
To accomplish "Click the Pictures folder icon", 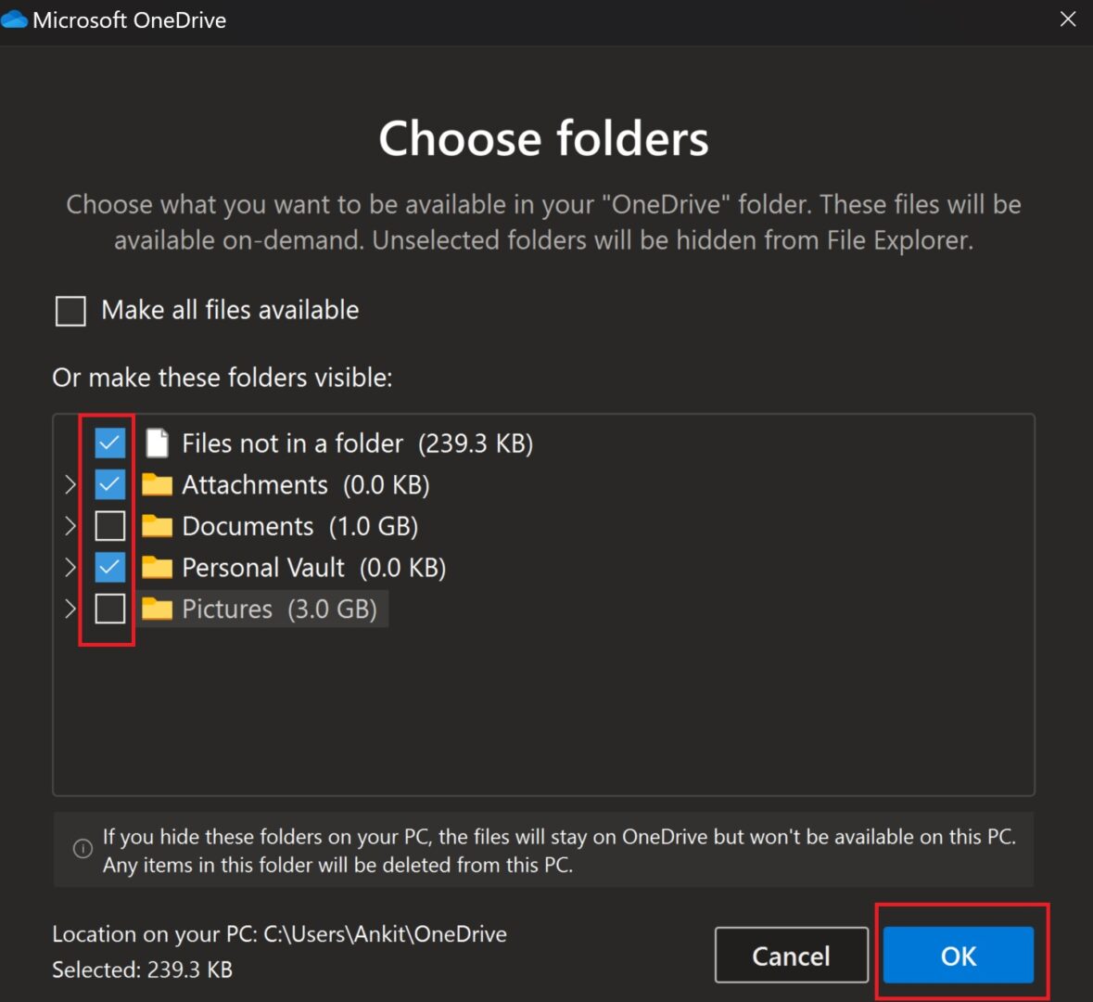I will click(x=157, y=609).
